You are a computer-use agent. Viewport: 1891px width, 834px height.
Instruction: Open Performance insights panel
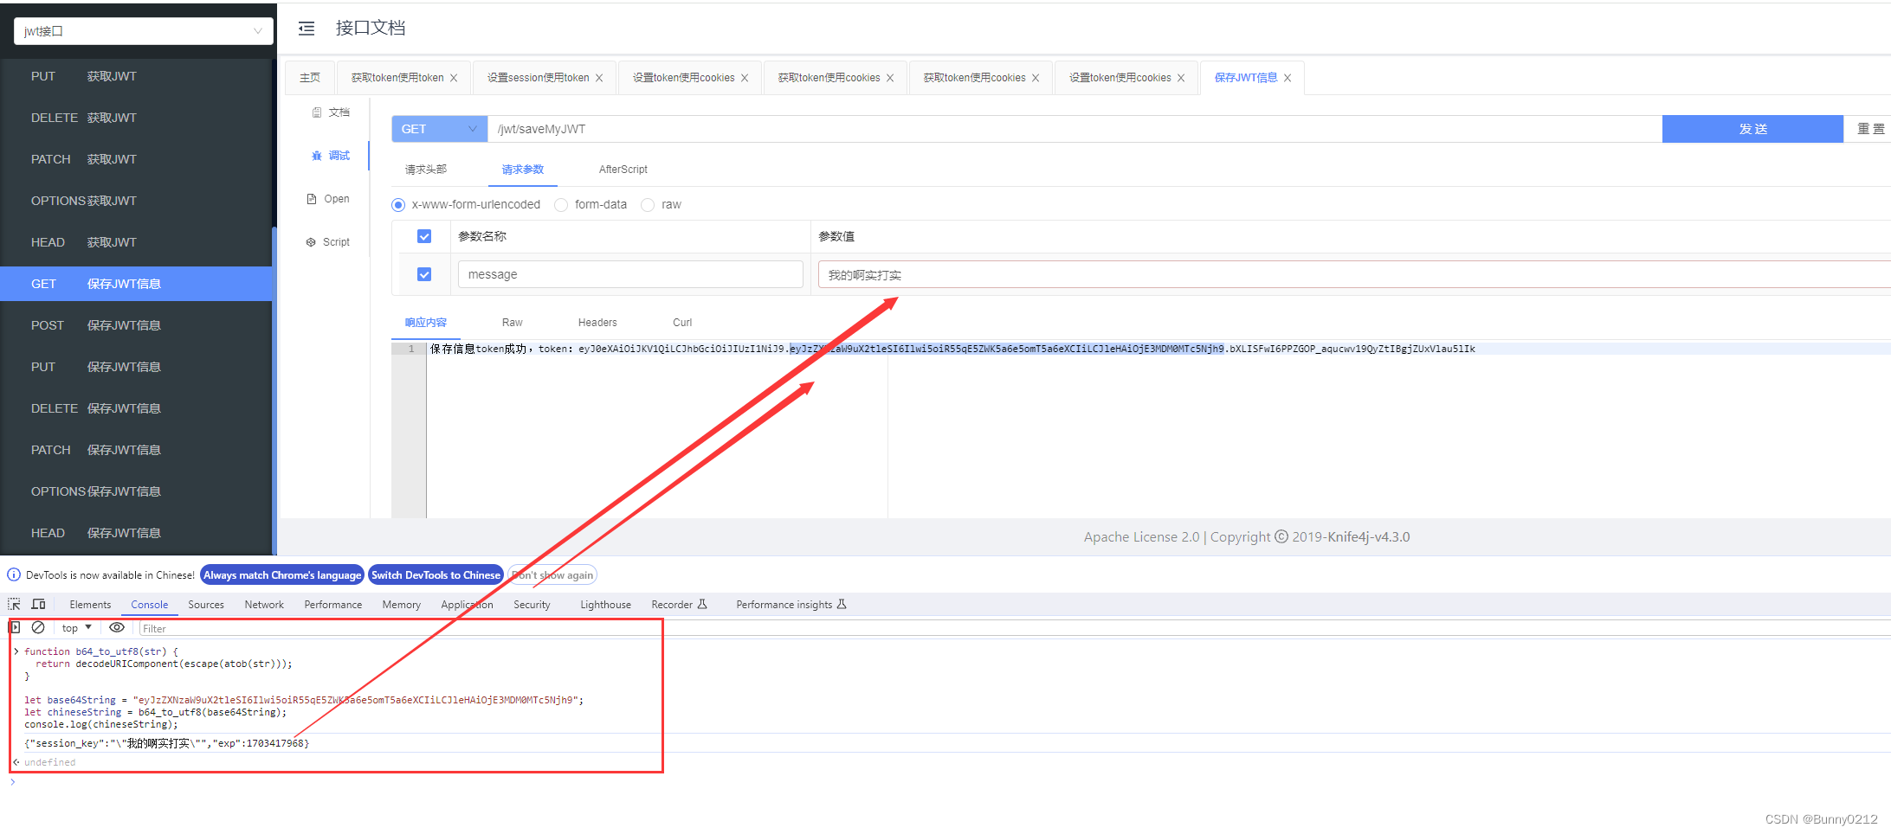click(791, 605)
